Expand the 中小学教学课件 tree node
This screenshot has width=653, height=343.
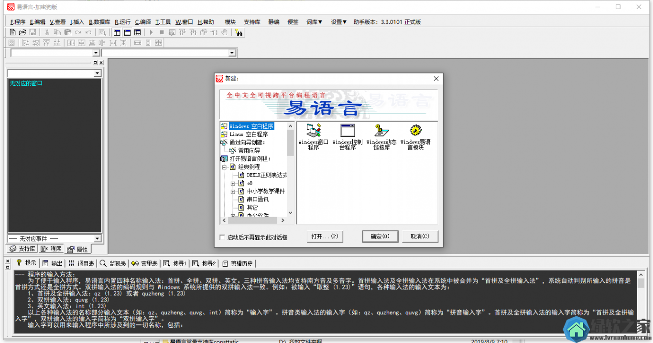[x=233, y=191]
